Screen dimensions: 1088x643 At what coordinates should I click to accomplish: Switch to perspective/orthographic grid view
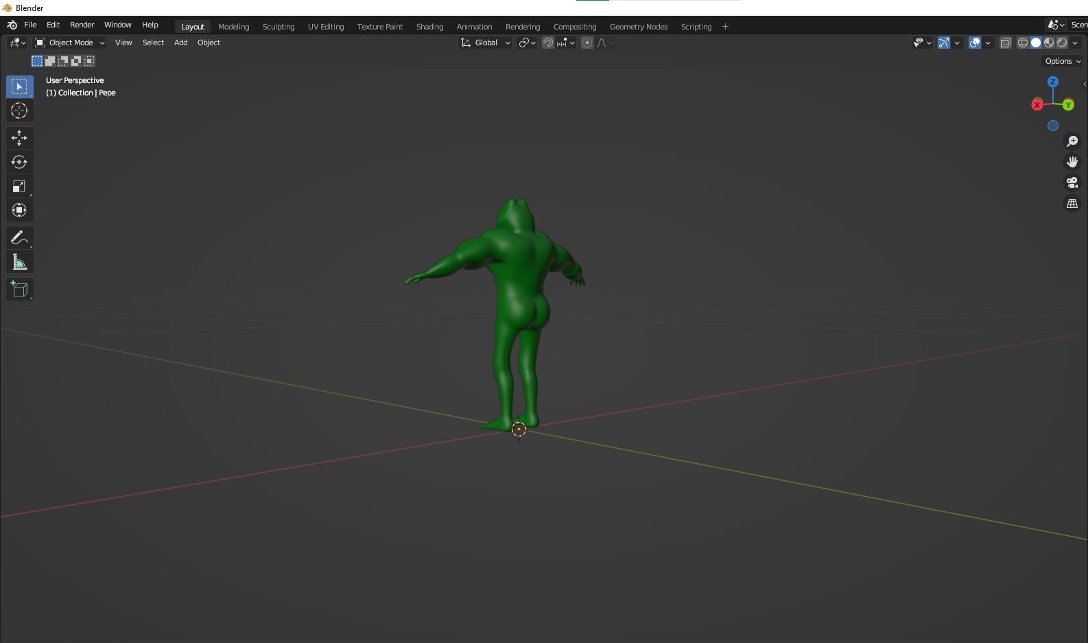point(1072,204)
